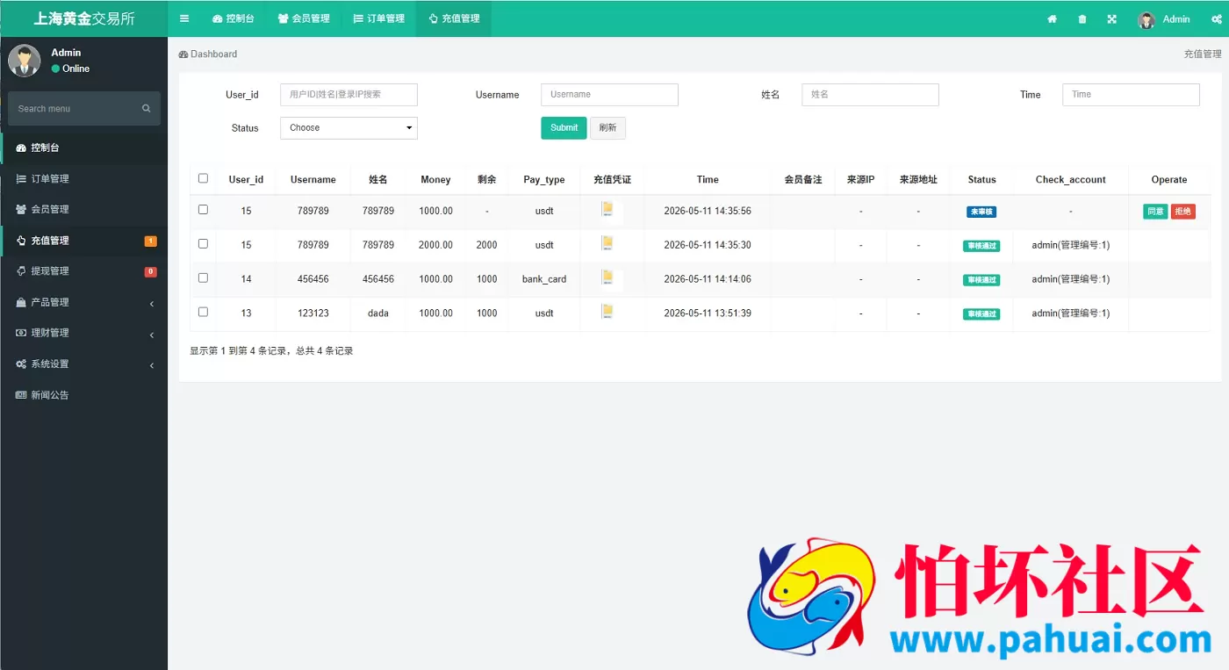This screenshot has width=1229, height=670.
Task: Check the row for user 123123
Action: pyautogui.click(x=203, y=312)
